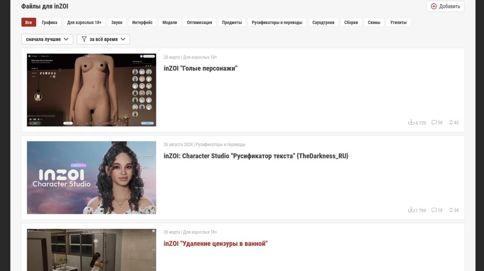The width and height of the screenshot is (484, 271).
Task: Open comments icon showing 56
Action: [x=434, y=122]
